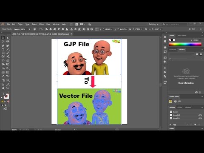204x153 pixels.
Task: Click Vertical Align Top in control bar
Action: [x=59, y=29]
